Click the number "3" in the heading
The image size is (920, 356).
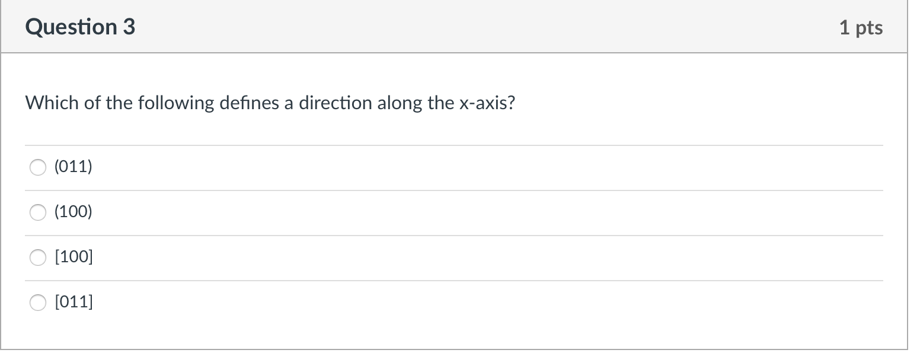[129, 27]
